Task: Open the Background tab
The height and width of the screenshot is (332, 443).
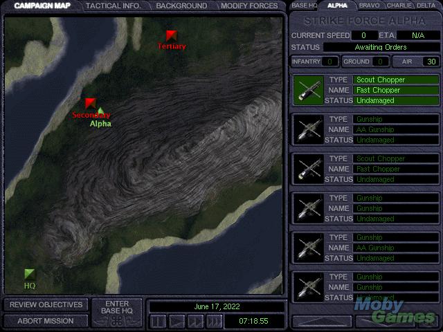Action: point(181,6)
